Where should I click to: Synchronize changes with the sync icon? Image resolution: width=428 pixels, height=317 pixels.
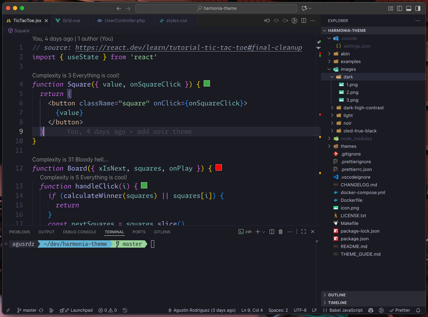[41, 310]
